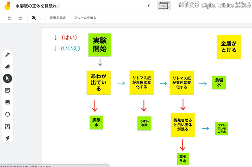Open Jamboard home via the logo

click(7, 6)
